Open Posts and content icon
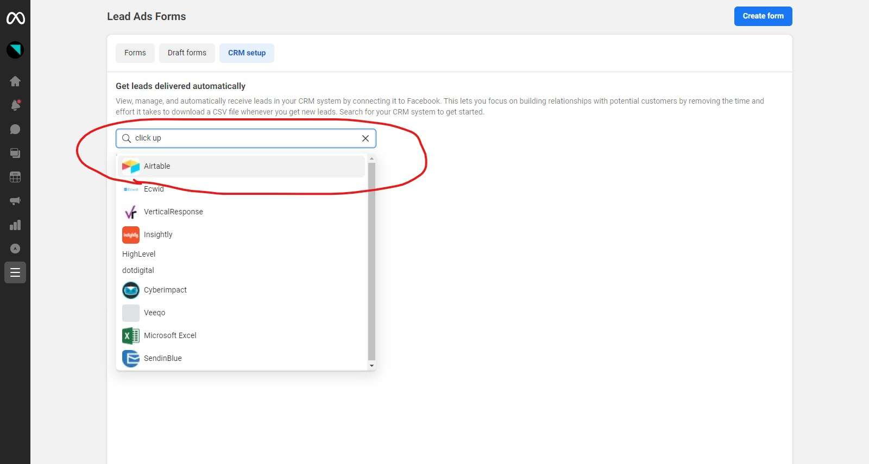The width and height of the screenshot is (869, 464). 15,153
